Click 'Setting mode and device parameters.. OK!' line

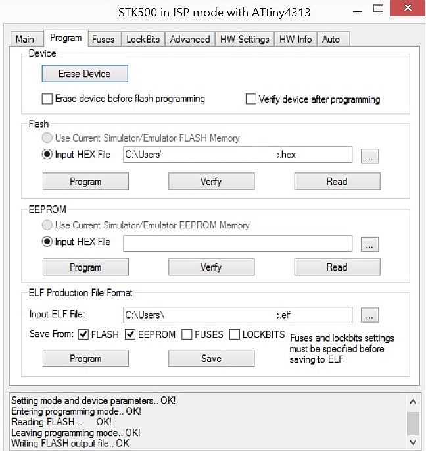pyautogui.click(x=93, y=401)
